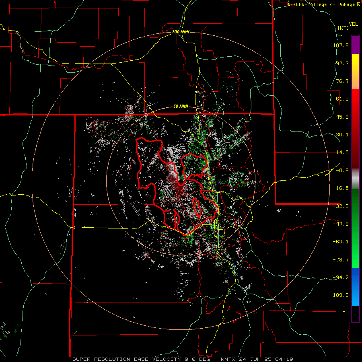Select the 61.2 velocity scale value
Image resolution: width=362 pixels, height=362 pixels.
[x=342, y=99]
